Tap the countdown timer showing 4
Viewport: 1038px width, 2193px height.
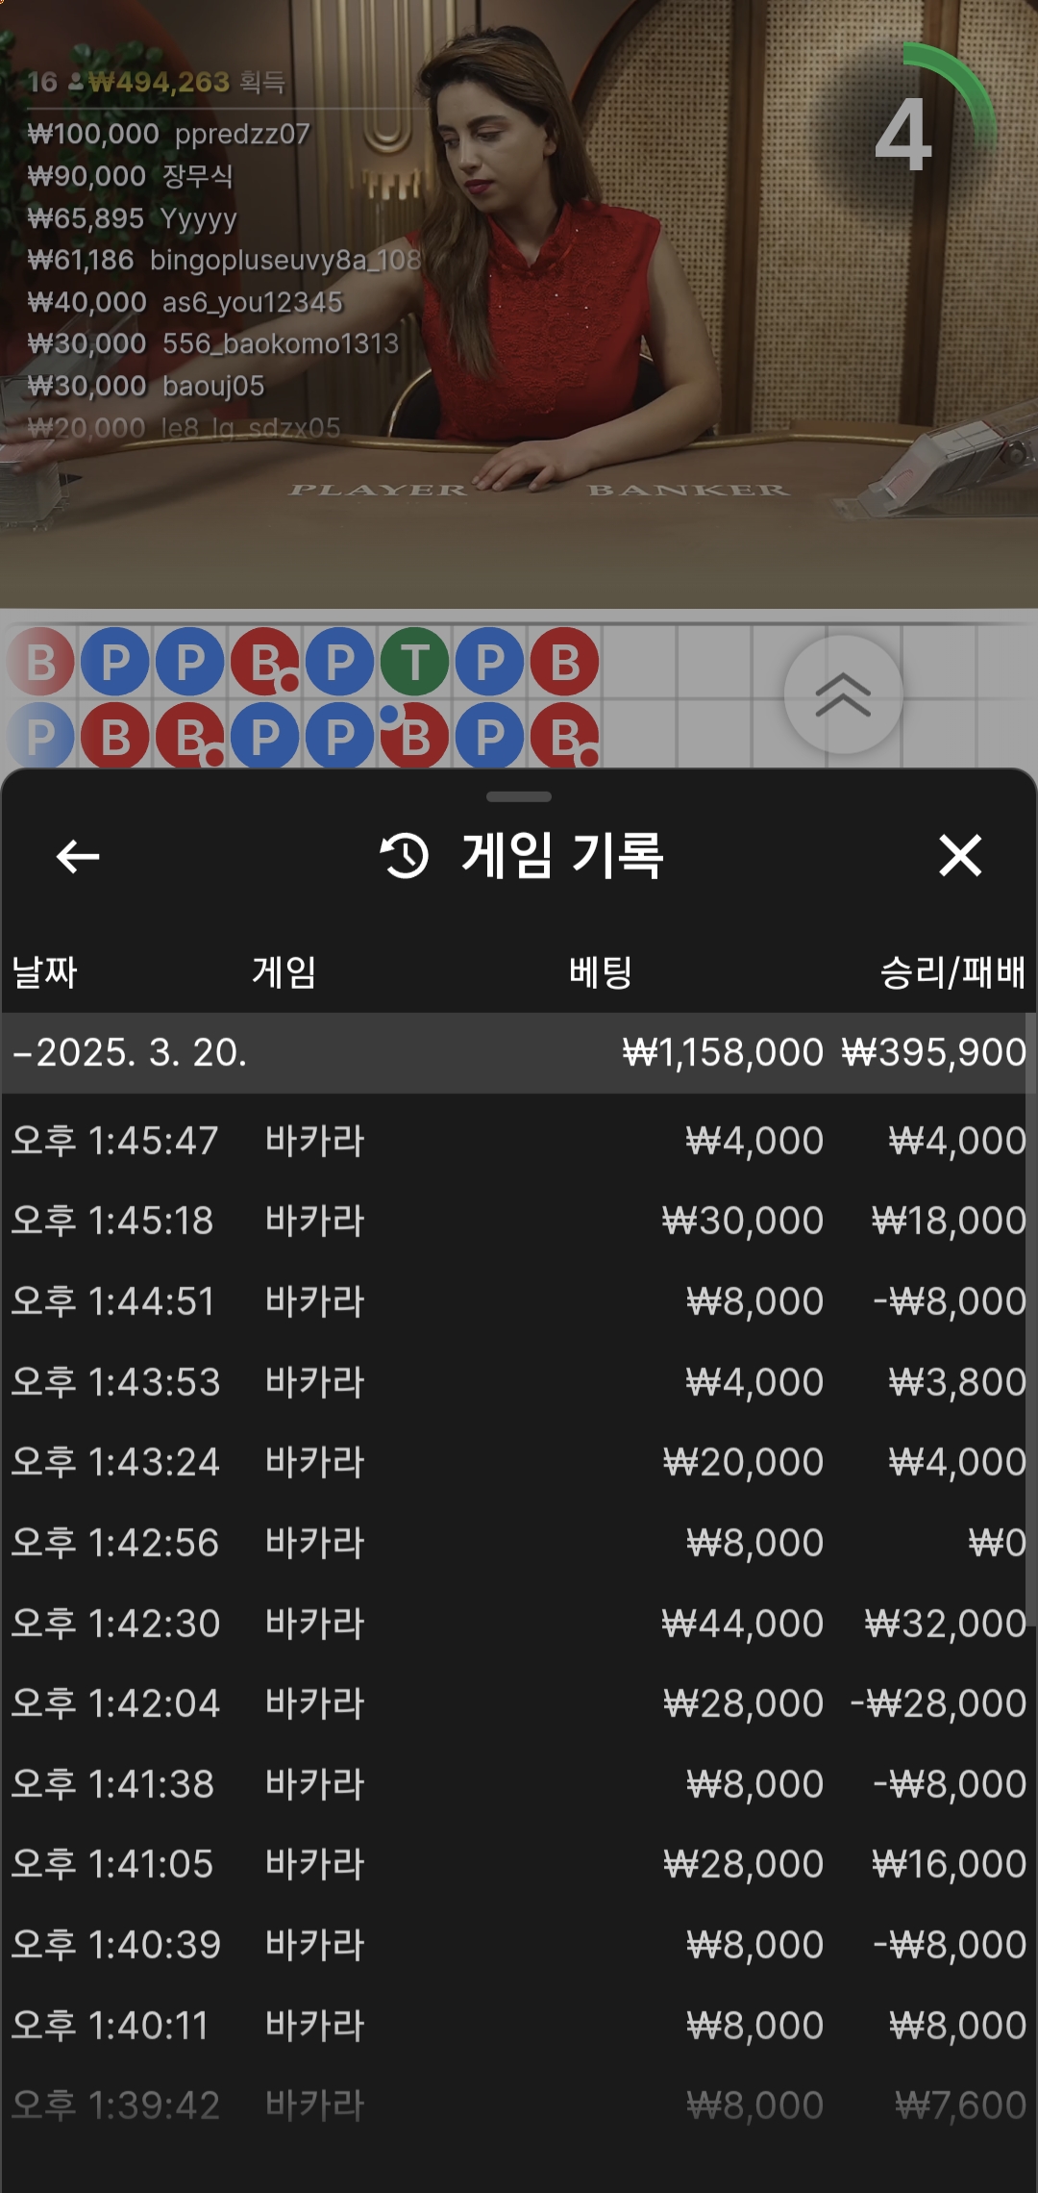(903, 135)
